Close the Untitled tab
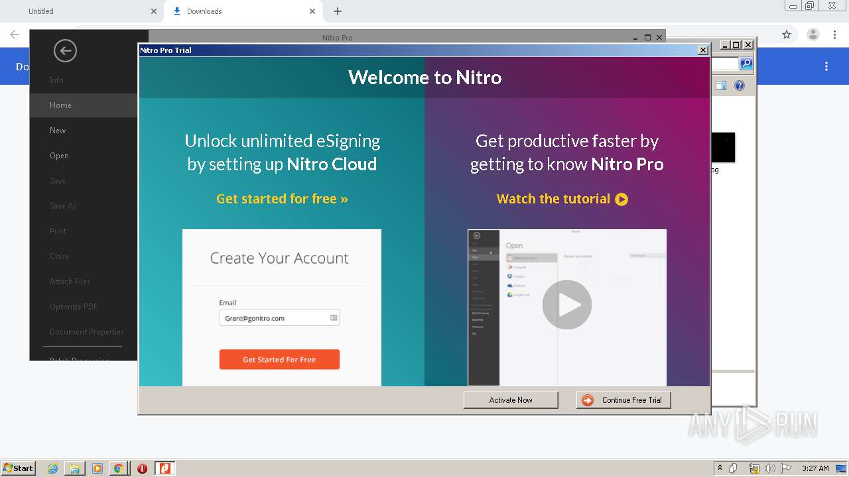849x477 pixels. tap(154, 11)
